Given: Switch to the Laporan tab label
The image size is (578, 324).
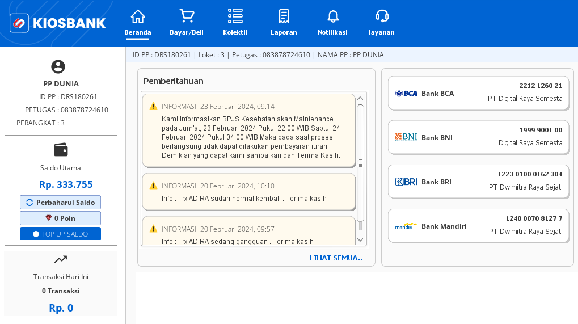Looking at the screenshot, I should click(284, 32).
